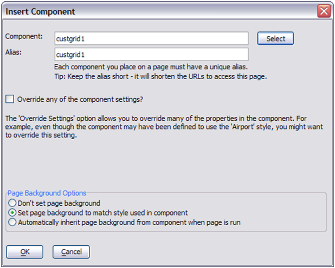Click the 'Don't set page background' option label text

59,203
